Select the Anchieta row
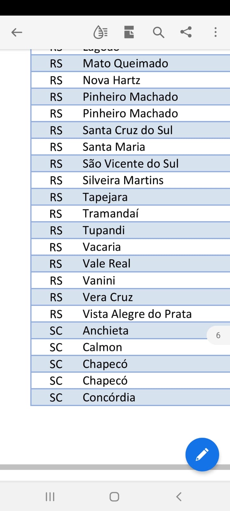Screen dimensions: 230x511 [131, 331]
